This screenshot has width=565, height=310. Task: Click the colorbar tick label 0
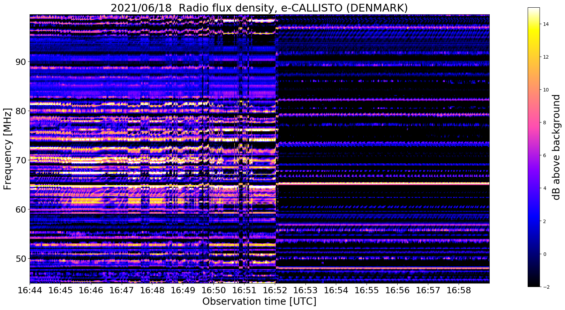(544, 254)
